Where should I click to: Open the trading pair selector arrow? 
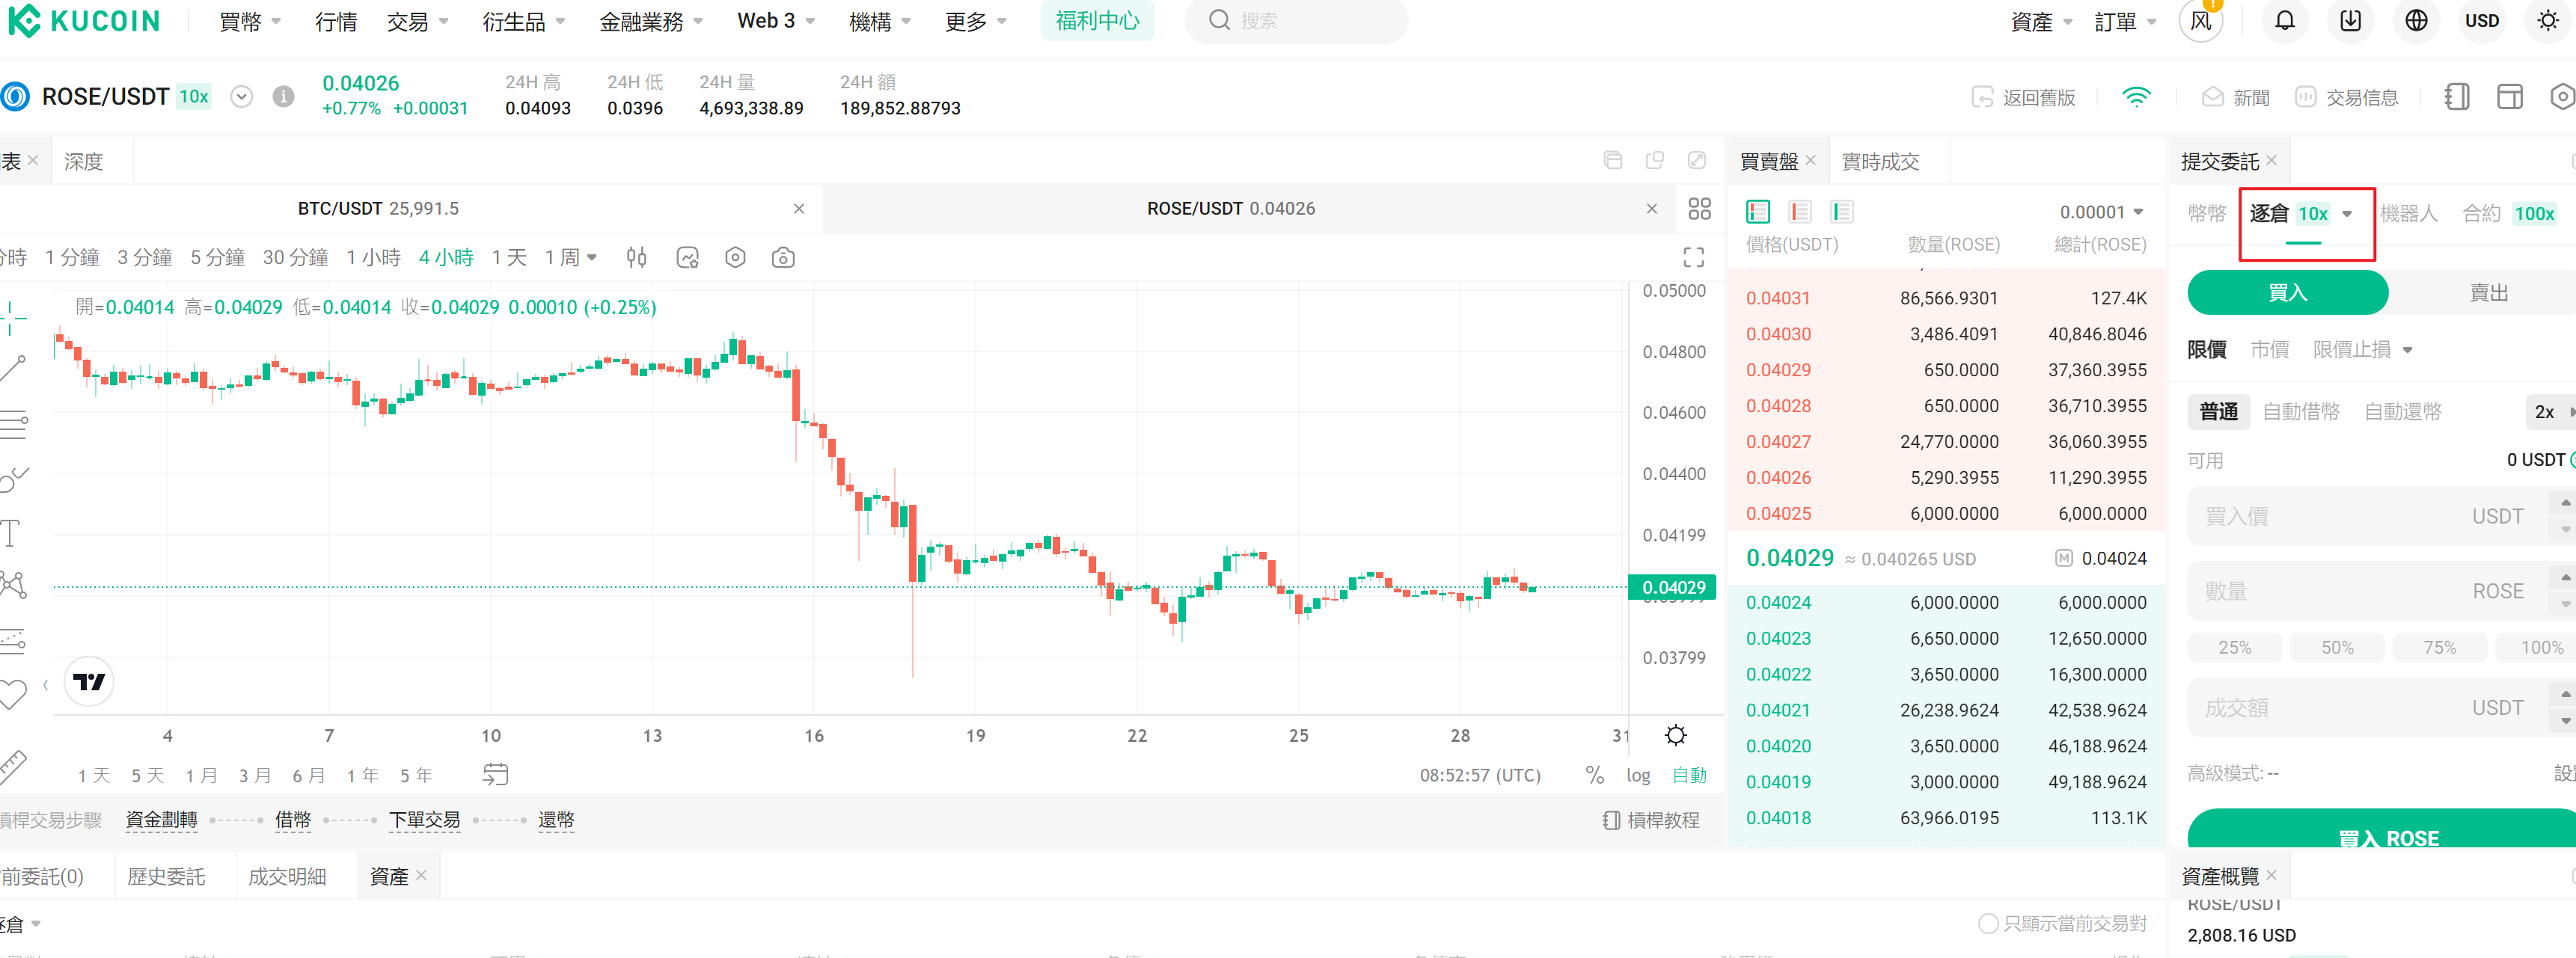click(x=241, y=97)
